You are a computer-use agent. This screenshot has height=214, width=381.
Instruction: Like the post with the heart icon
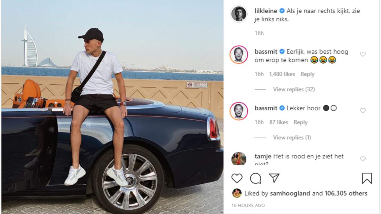tap(237, 178)
